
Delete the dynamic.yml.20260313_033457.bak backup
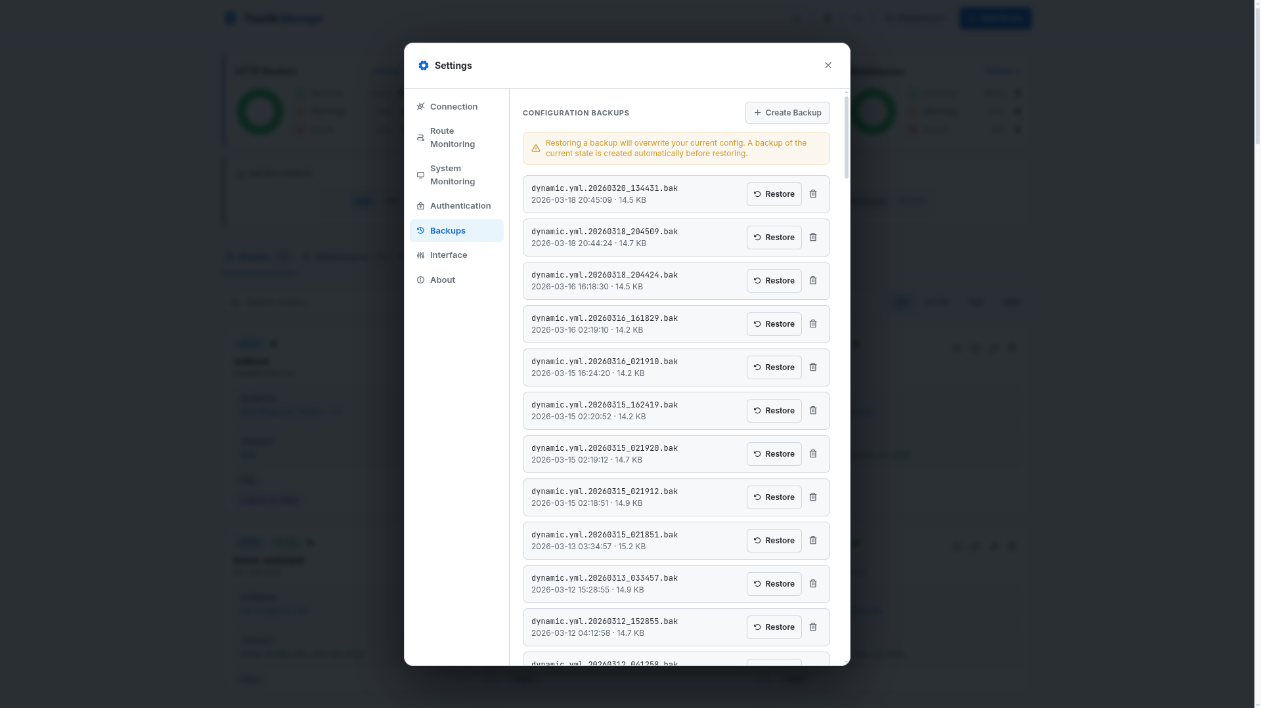click(813, 583)
